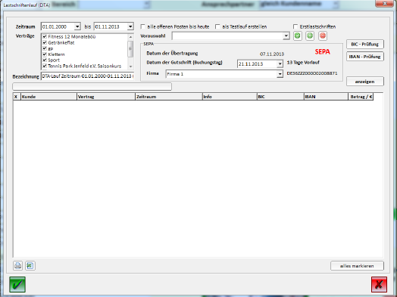The image size is (397, 297).
Task: Click the BIC - Prüfung button
Action: pos(365,44)
